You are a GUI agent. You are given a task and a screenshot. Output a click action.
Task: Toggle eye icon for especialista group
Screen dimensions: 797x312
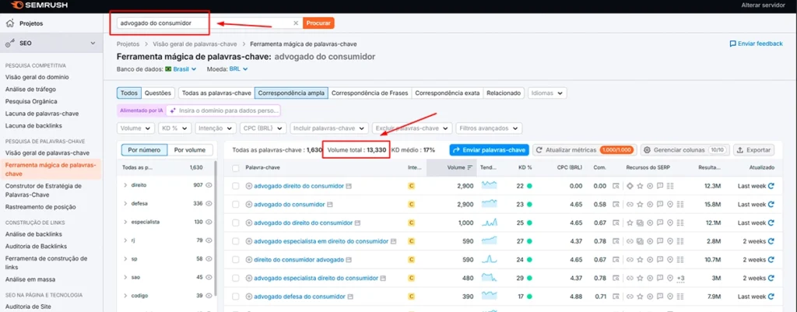pyautogui.click(x=208, y=222)
